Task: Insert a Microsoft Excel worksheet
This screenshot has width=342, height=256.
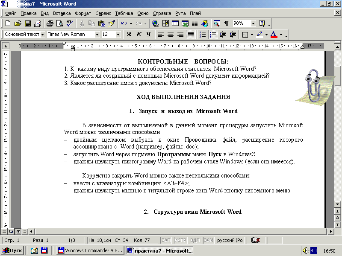Action: click(185, 23)
